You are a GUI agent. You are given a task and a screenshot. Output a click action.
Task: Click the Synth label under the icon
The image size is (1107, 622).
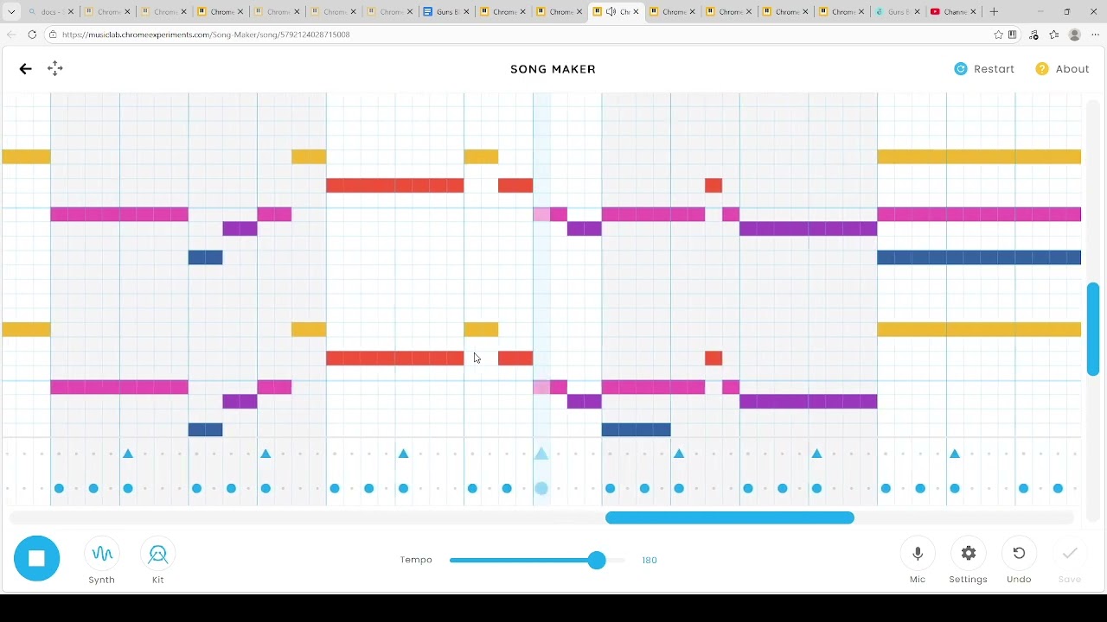pos(102,580)
